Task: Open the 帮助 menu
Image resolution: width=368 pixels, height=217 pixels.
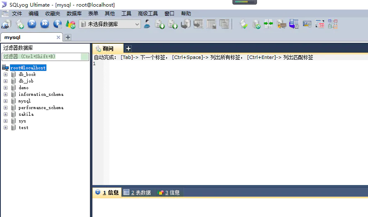Action: 186,14
